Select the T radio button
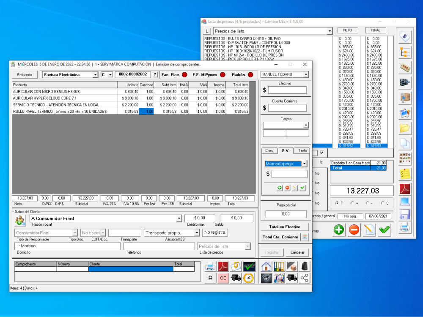423x317 pixels. click(337, 203)
